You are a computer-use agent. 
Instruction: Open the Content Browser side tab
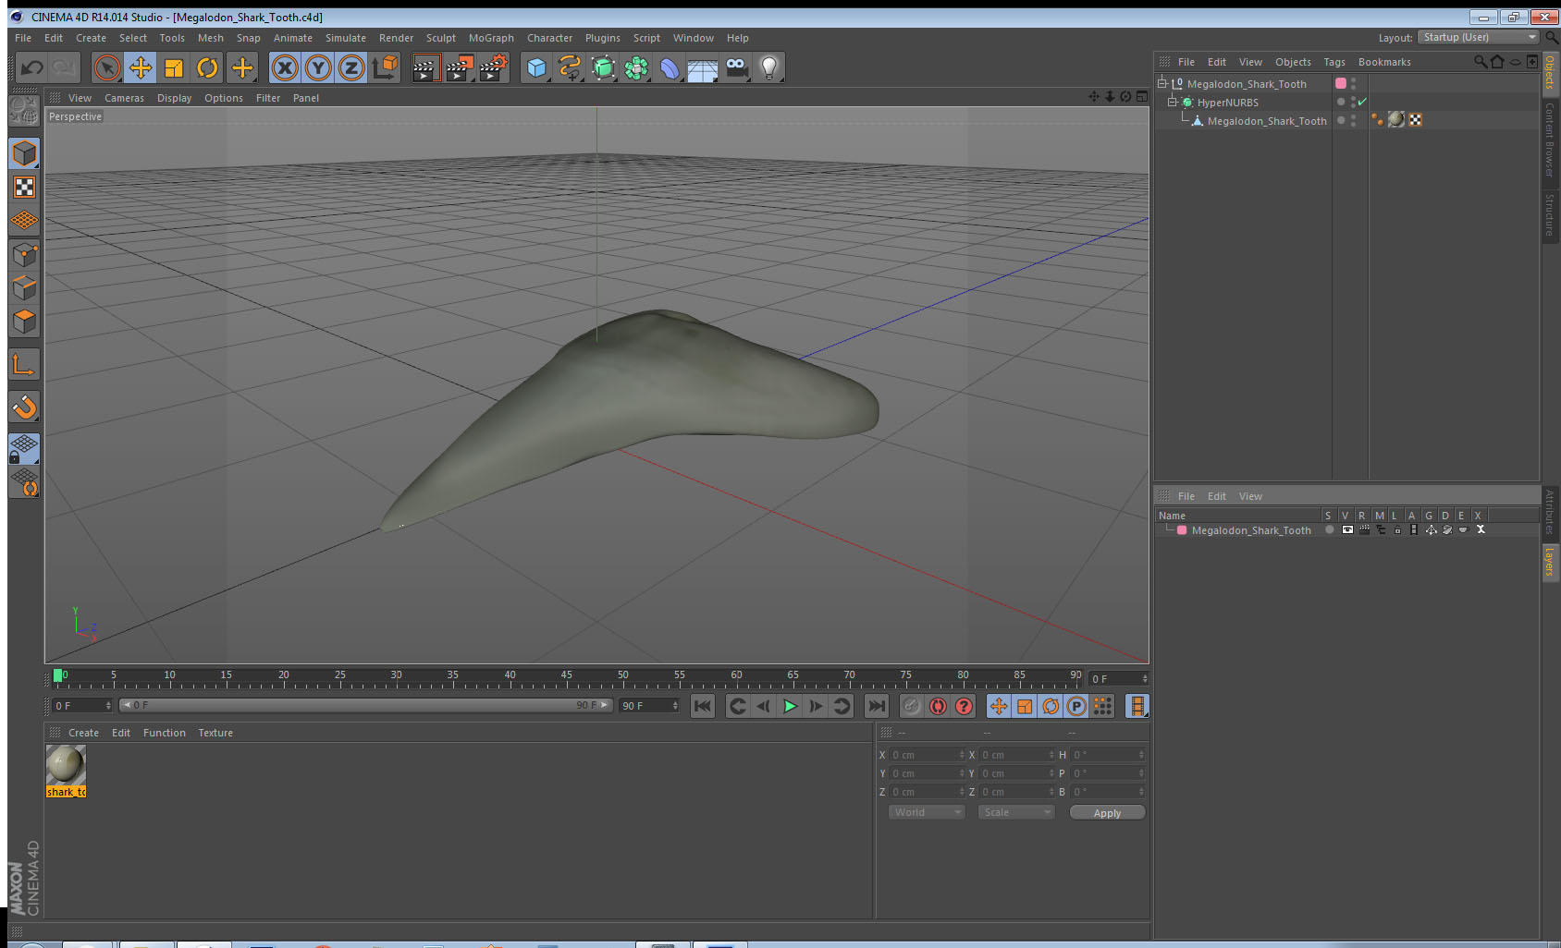pos(1550,140)
